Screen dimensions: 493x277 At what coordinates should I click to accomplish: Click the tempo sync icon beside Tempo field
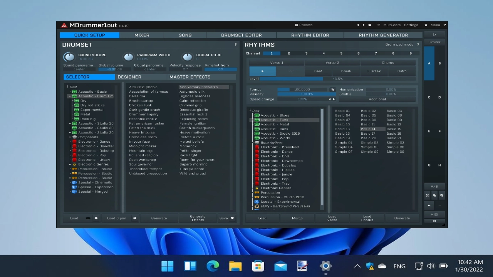pos(333,90)
